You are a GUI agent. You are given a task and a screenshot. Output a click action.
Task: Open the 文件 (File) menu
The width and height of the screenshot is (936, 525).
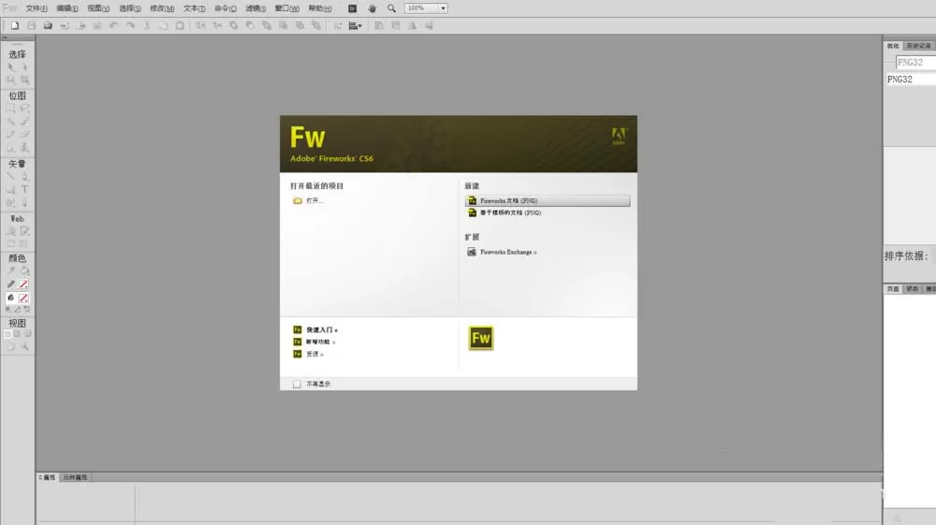[36, 8]
